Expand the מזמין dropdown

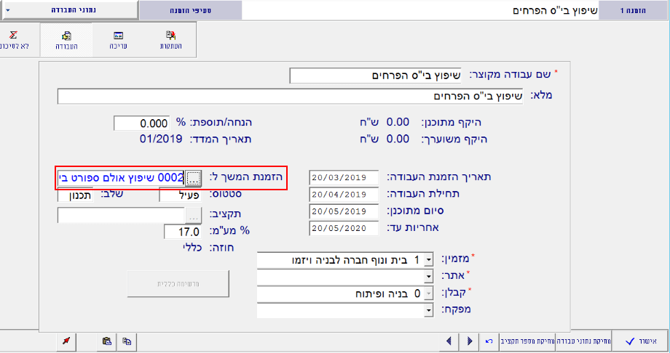(428, 259)
